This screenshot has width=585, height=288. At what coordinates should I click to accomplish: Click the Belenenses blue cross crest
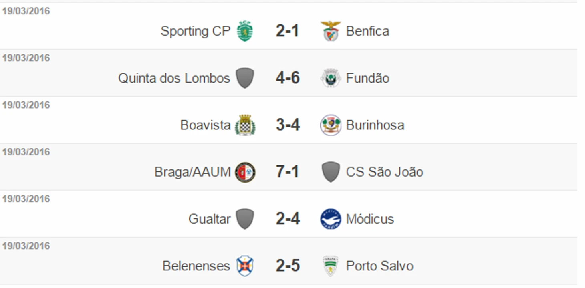coord(245,266)
